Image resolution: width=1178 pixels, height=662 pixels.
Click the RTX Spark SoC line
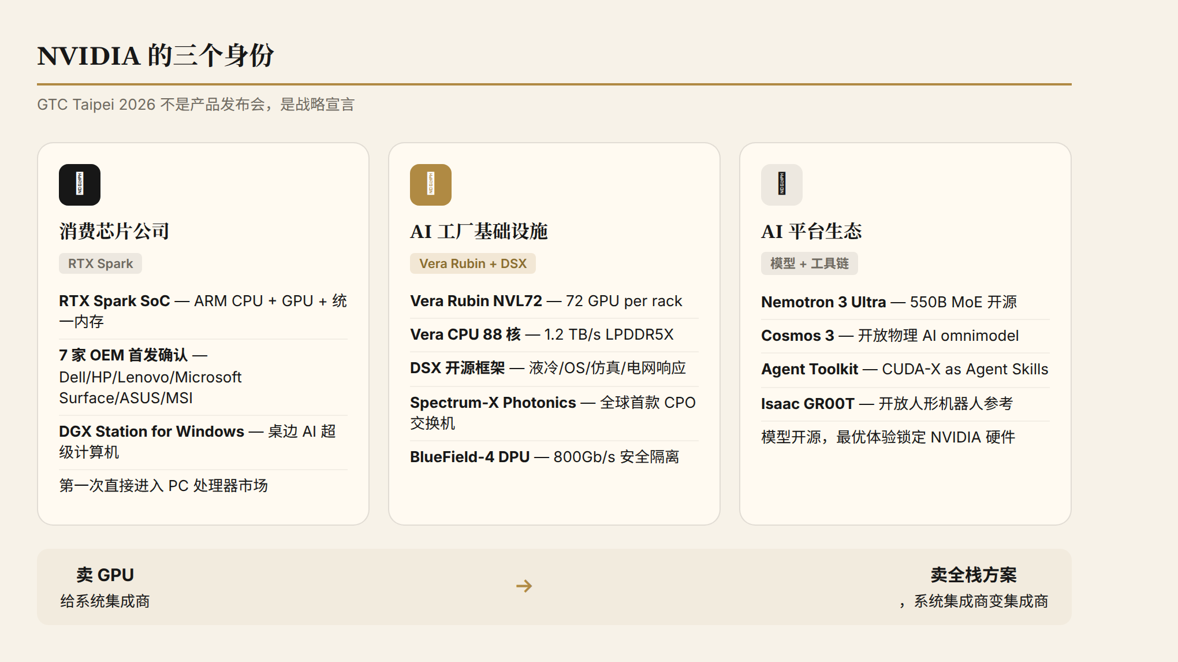(x=203, y=311)
